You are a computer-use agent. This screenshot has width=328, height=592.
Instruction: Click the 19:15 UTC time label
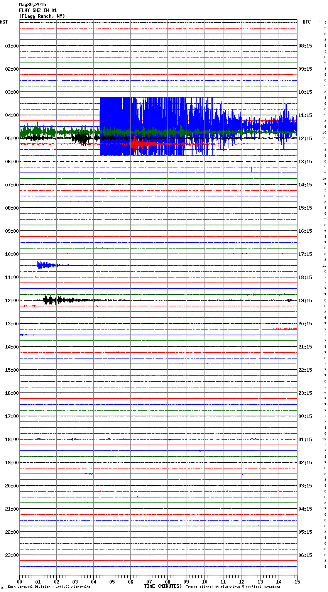coord(305,301)
